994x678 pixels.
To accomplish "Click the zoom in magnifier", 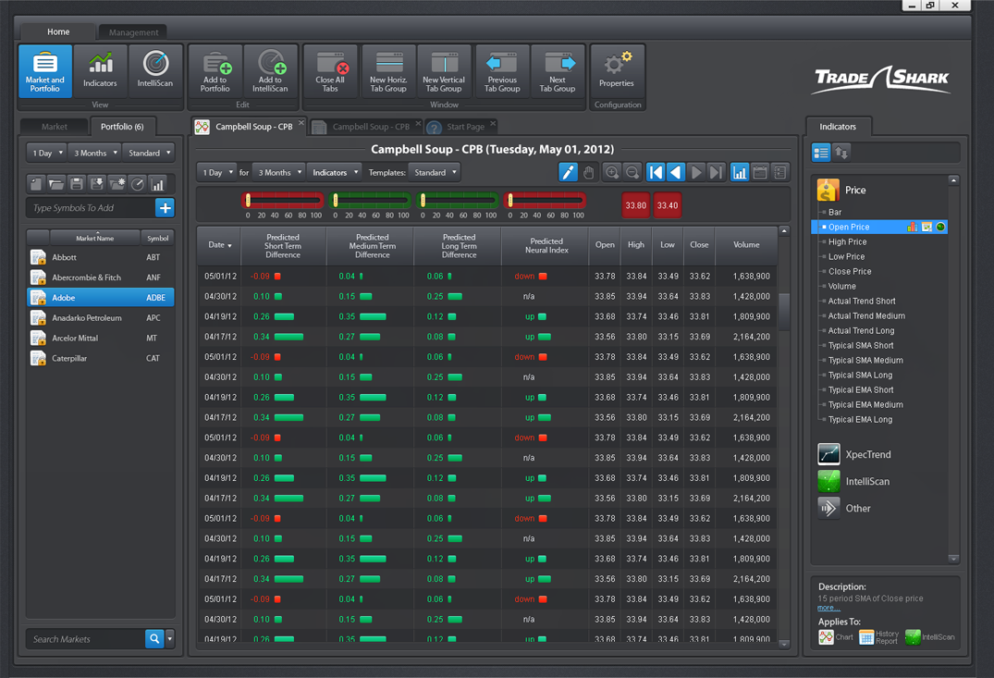I will click(x=612, y=172).
